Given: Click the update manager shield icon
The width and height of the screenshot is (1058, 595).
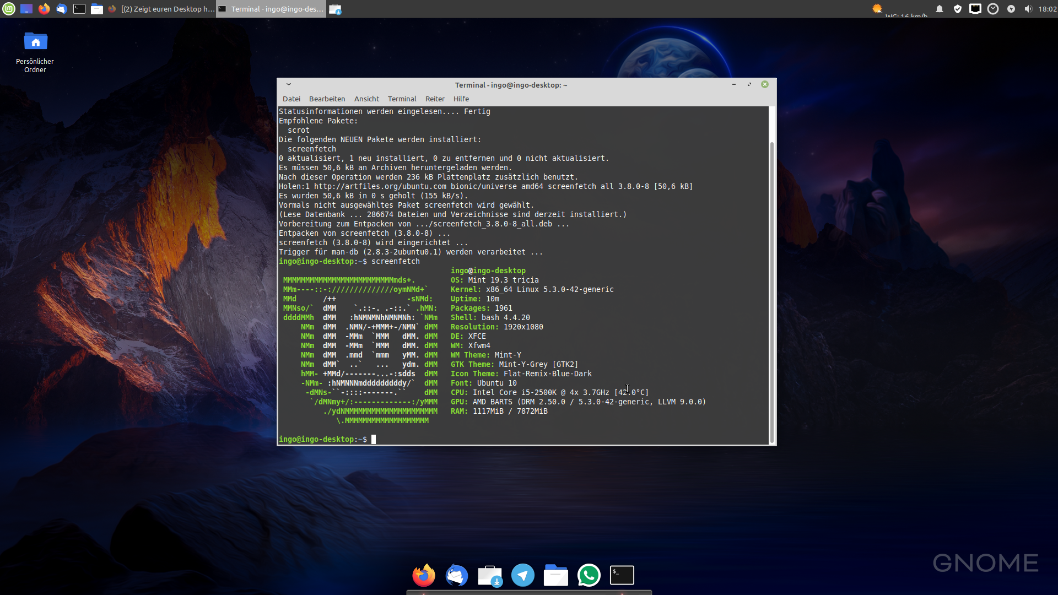Looking at the screenshot, I should pyautogui.click(x=958, y=9).
